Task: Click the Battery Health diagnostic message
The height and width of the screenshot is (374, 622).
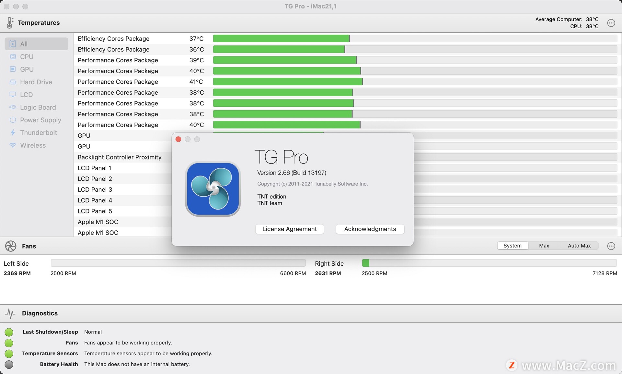Action: pos(137,364)
